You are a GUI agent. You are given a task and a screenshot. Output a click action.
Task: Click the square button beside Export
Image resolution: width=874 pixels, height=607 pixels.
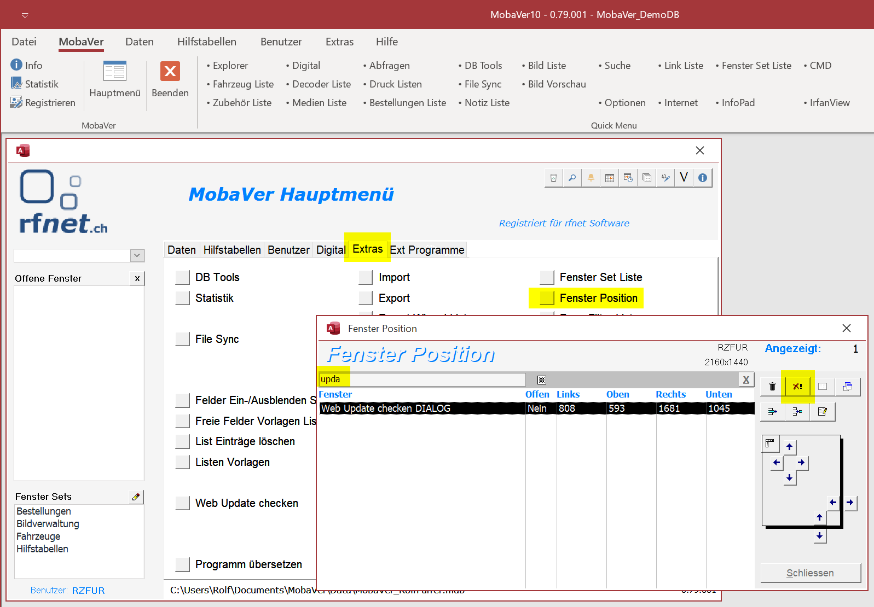pos(366,298)
